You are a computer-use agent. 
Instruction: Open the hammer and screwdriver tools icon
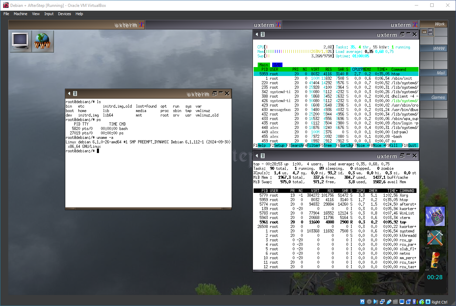click(435, 238)
